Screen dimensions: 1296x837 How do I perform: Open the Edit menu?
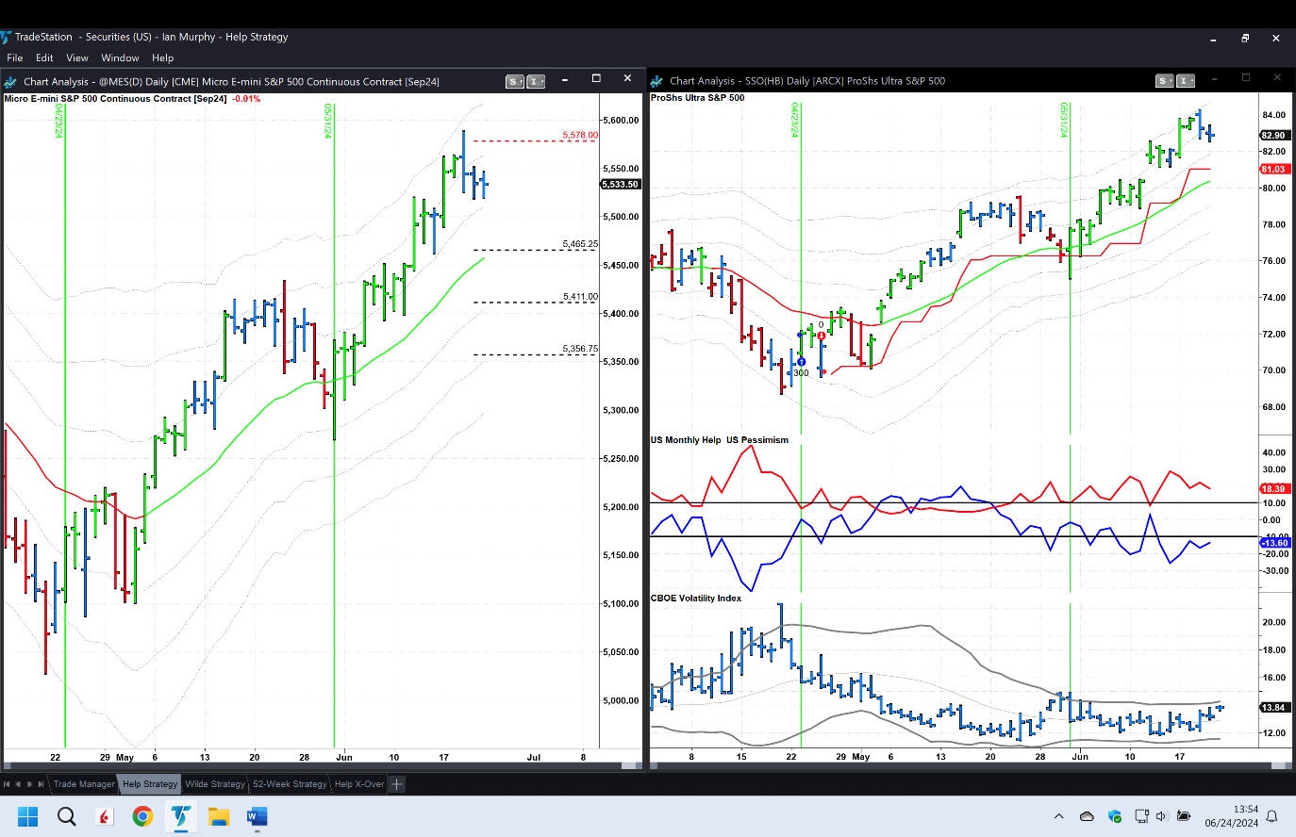pos(44,57)
